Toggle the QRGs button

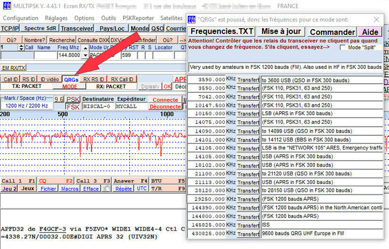click(x=71, y=80)
